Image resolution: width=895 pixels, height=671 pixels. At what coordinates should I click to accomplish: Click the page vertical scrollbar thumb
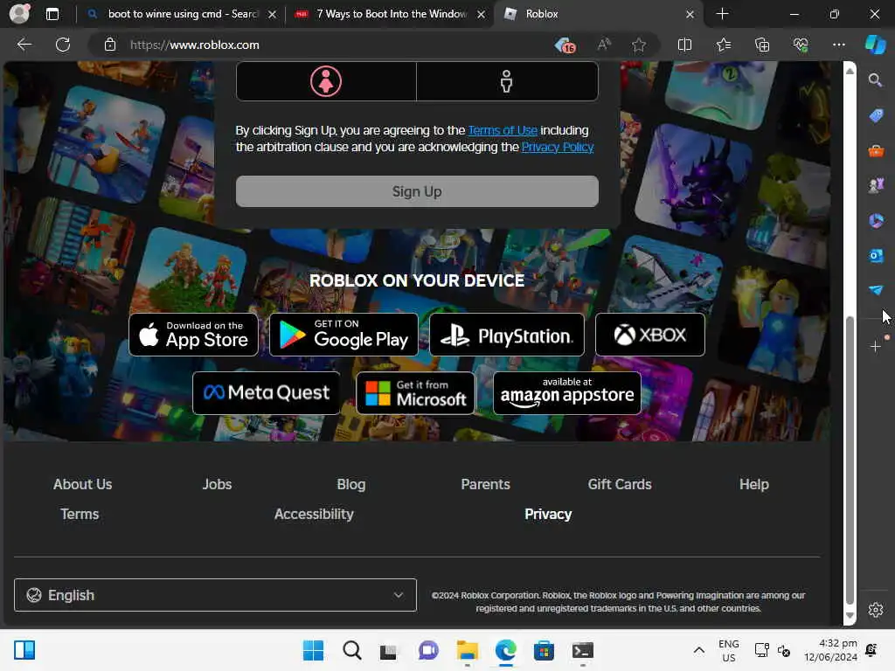[x=850, y=460]
